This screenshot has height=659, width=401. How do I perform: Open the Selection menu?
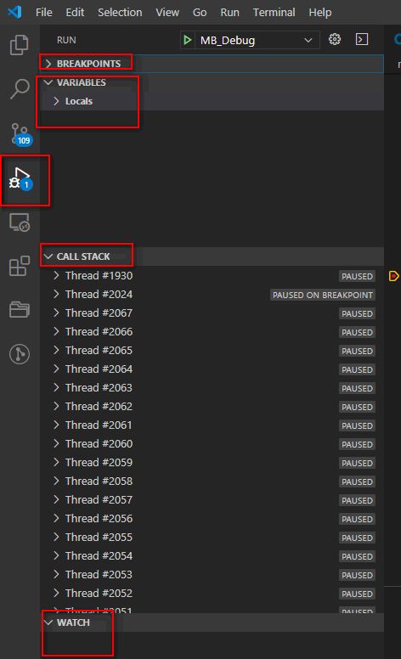[x=120, y=12]
